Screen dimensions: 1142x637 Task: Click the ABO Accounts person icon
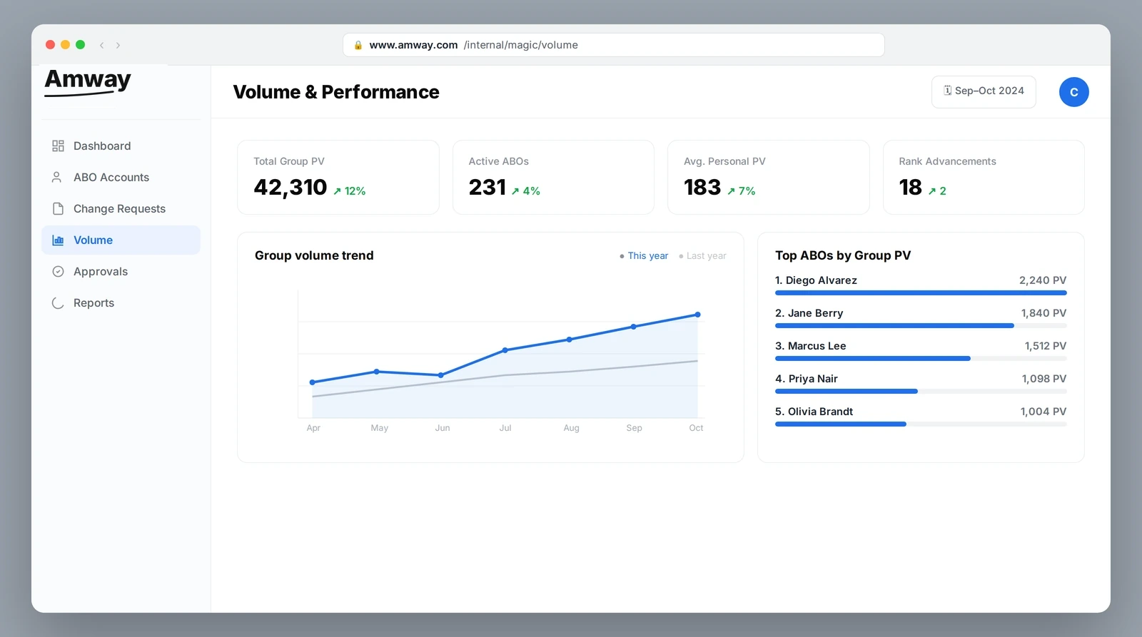point(56,177)
